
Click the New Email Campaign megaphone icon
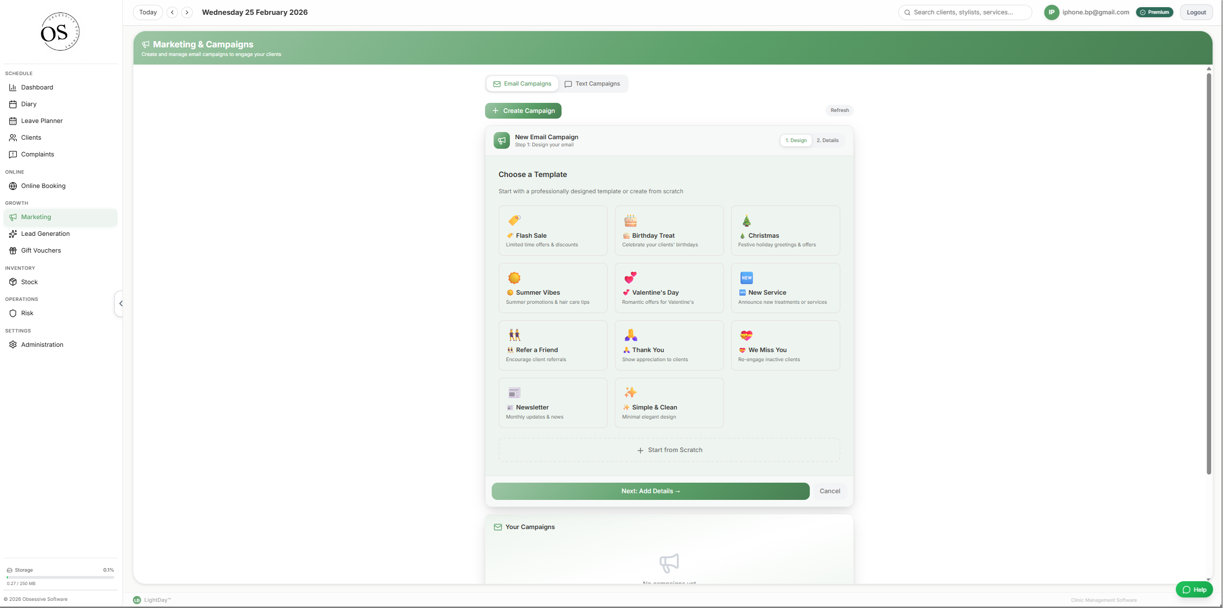pos(502,141)
